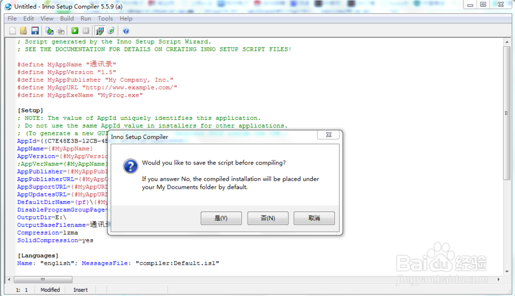The height and width of the screenshot is (296, 515).
Task: Open the Build menu
Action: pyautogui.click(x=67, y=19)
